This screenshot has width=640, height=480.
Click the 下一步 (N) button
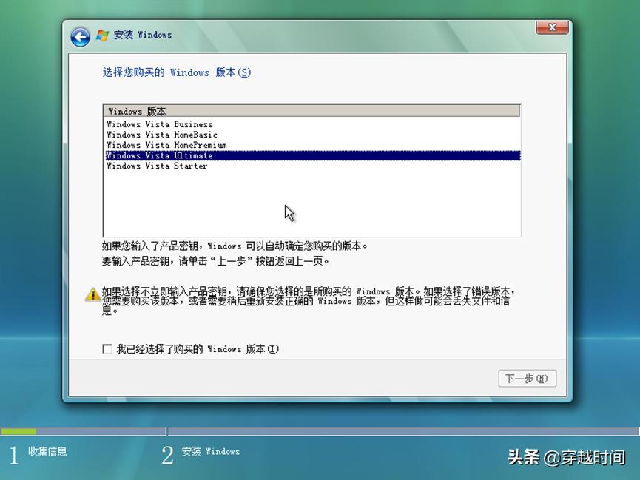click(x=527, y=379)
